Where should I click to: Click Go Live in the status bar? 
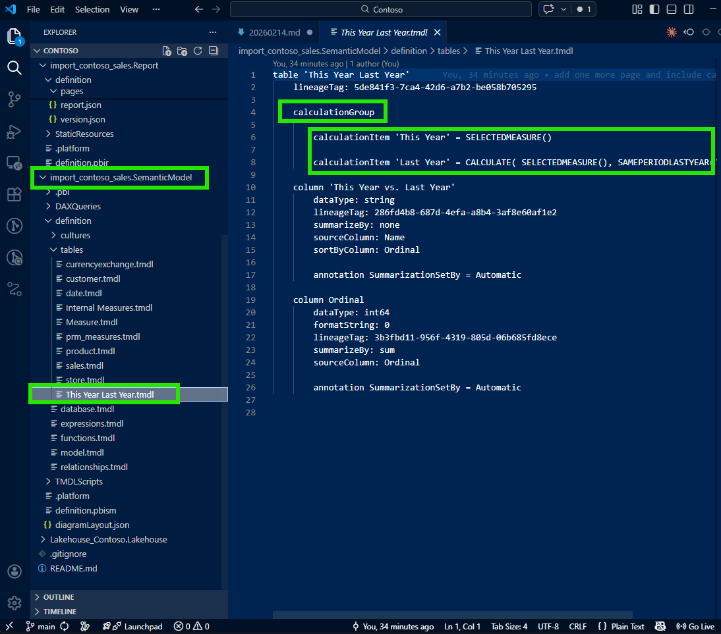pyautogui.click(x=695, y=626)
